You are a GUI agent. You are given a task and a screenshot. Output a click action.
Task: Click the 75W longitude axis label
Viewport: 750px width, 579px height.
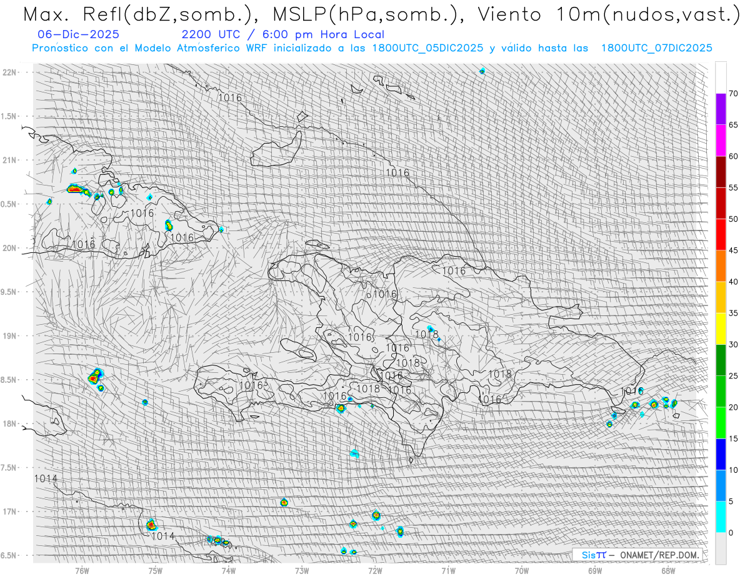tap(155, 570)
